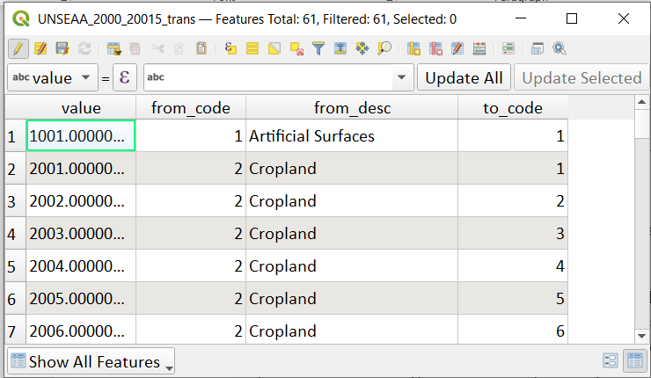Viewport: 651px width, 378px height.
Task: Paste features from the clipboard
Action: coord(201,48)
